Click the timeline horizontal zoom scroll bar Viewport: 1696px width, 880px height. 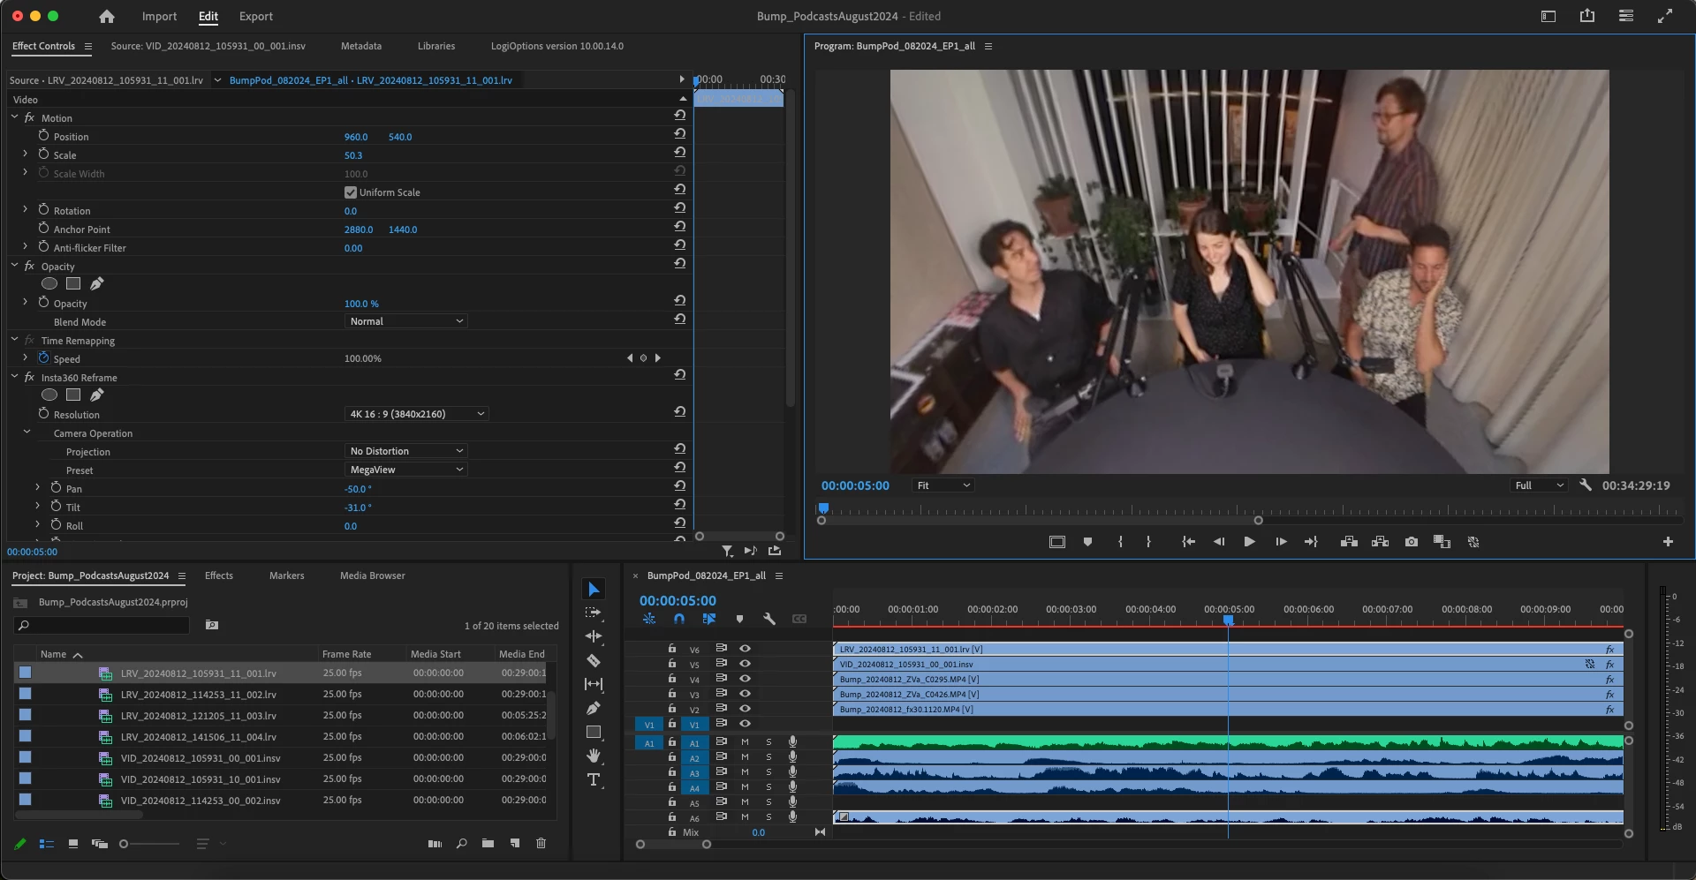click(673, 845)
